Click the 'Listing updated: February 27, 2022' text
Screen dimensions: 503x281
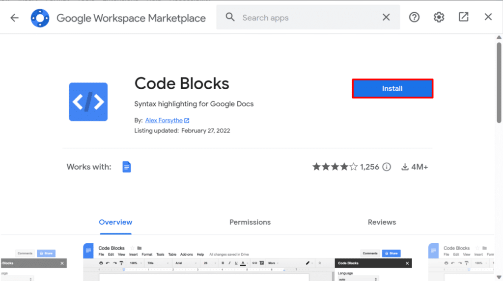pyautogui.click(x=182, y=131)
